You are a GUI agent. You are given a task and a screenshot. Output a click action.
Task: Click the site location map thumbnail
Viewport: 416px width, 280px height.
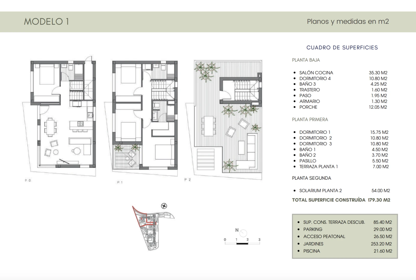click(x=152, y=228)
